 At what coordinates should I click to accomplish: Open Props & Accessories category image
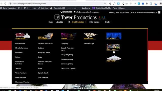pyautogui.click(x=46, y=36)
